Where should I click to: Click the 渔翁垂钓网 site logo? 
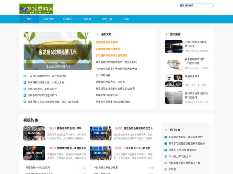pos(36,9)
